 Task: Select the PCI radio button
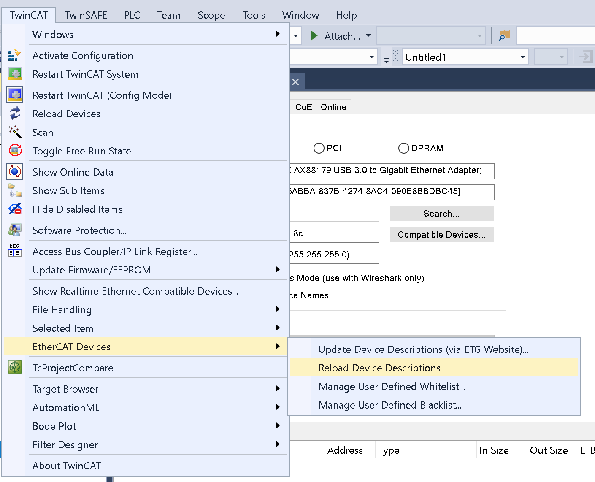click(319, 148)
